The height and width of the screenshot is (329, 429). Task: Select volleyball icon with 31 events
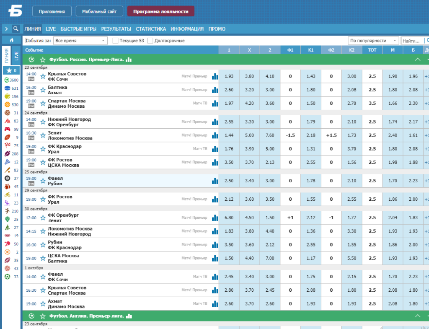[x=7, y=113]
